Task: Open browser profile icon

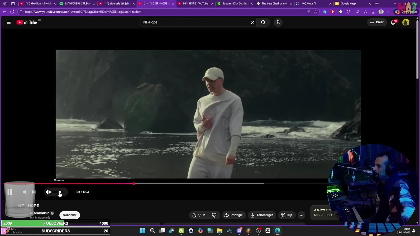Action: coord(381,12)
